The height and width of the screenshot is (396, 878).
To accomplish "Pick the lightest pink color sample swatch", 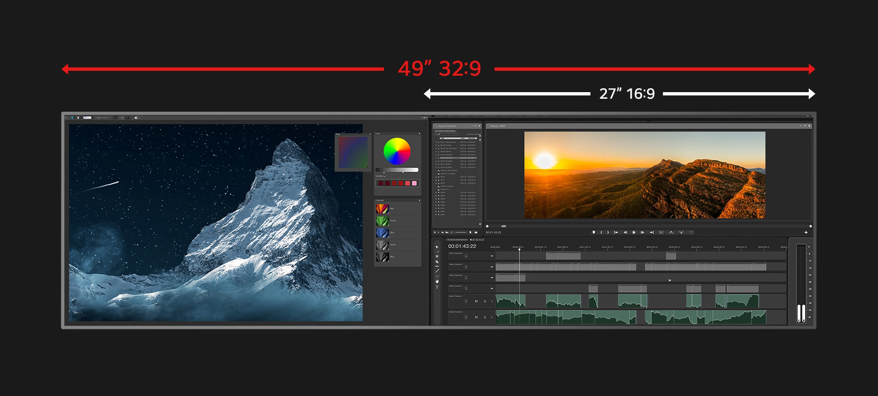I will pos(414,183).
